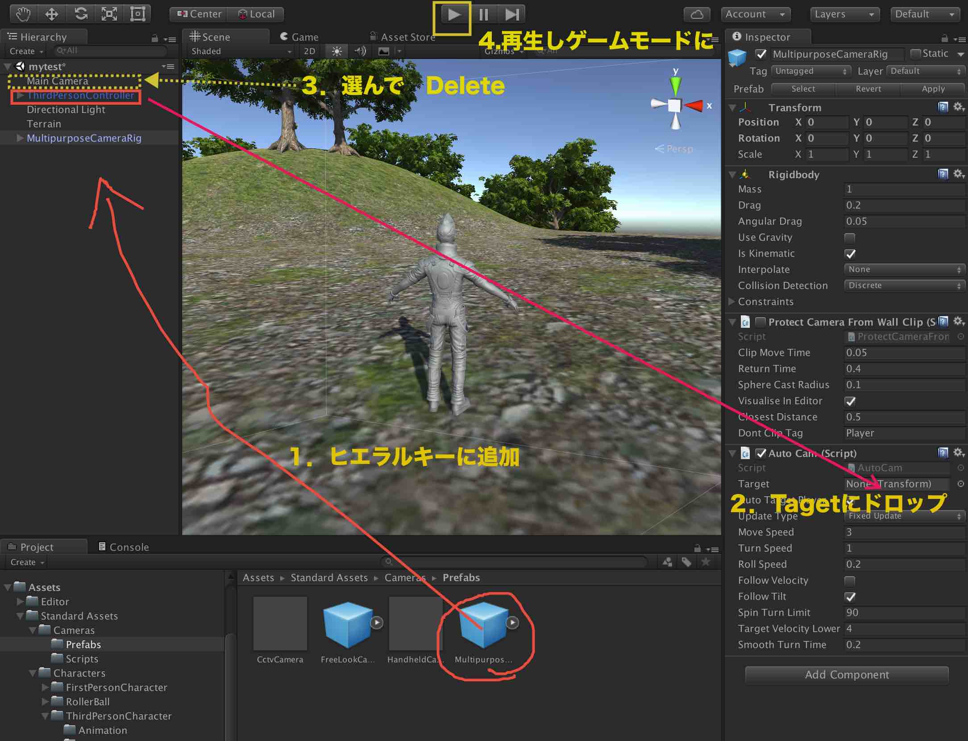This screenshot has height=741, width=968.
Task: Open Rigidbody help book icon
Action: pyautogui.click(x=943, y=174)
